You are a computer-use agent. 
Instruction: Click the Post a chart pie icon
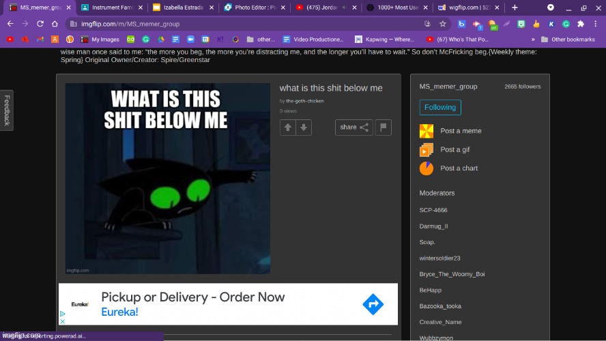(427, 168)
